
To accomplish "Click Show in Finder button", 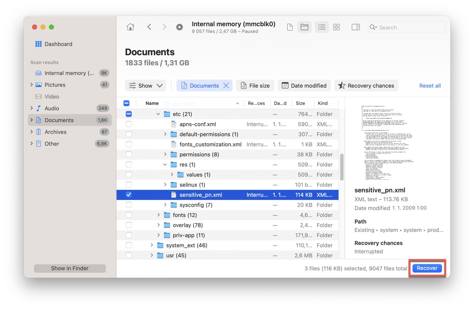I will 70,269.
